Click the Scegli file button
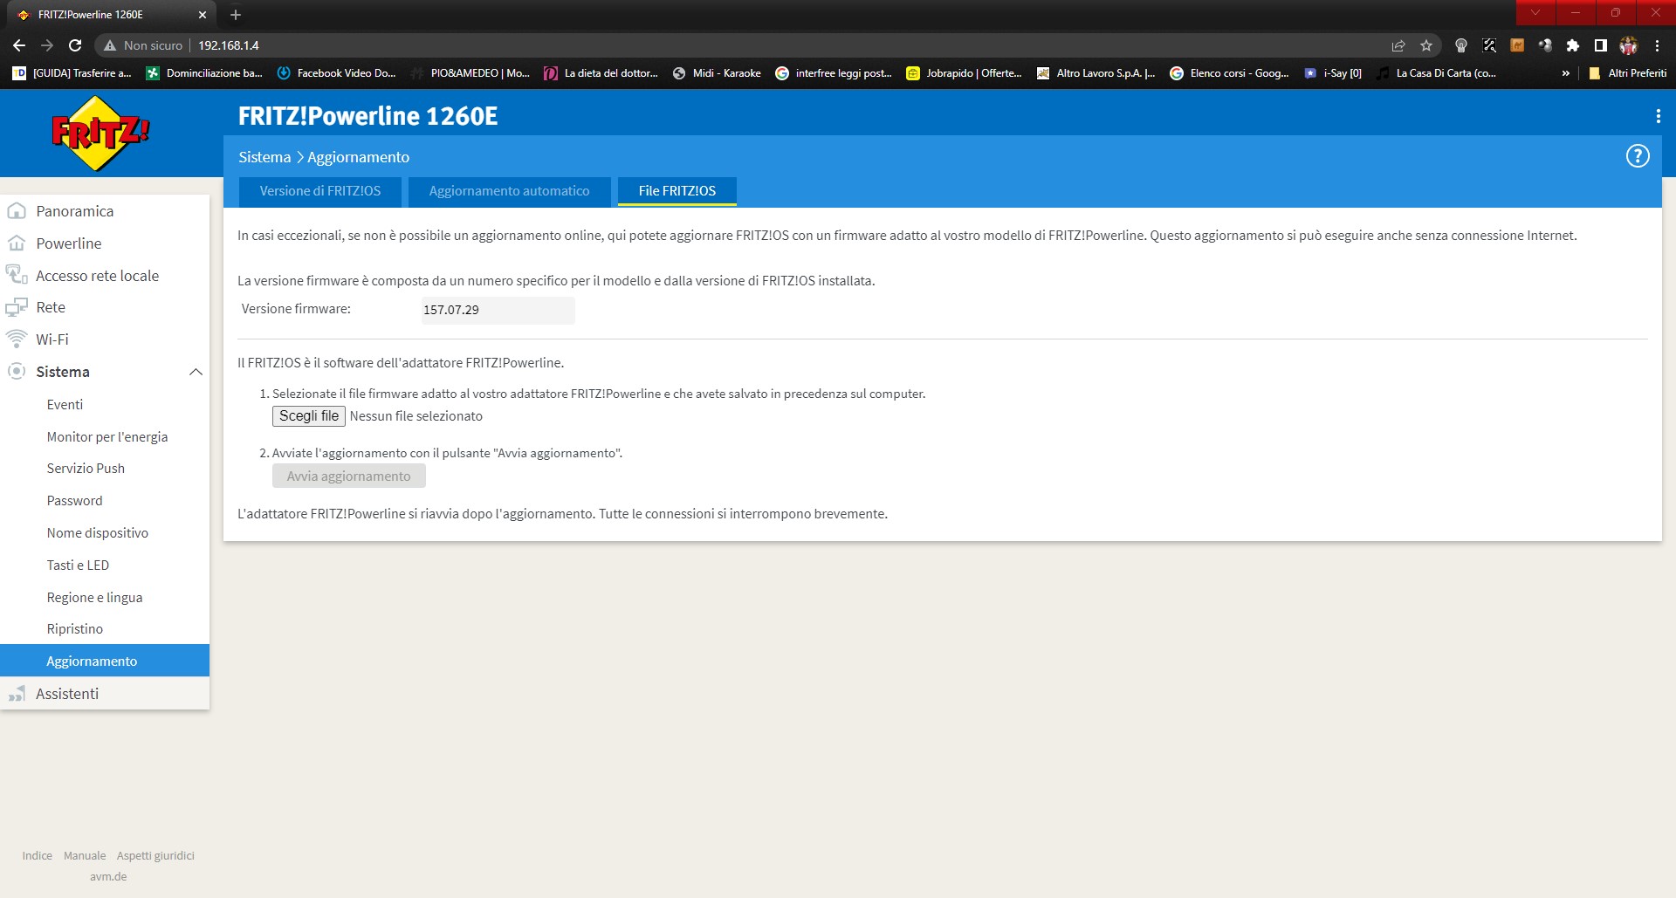The image size is (1676, 898). pyautogui.click(x=309, y=416)
